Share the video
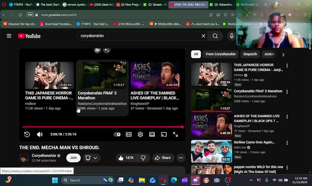Screen dimensions: 312x186 (162, 158)
